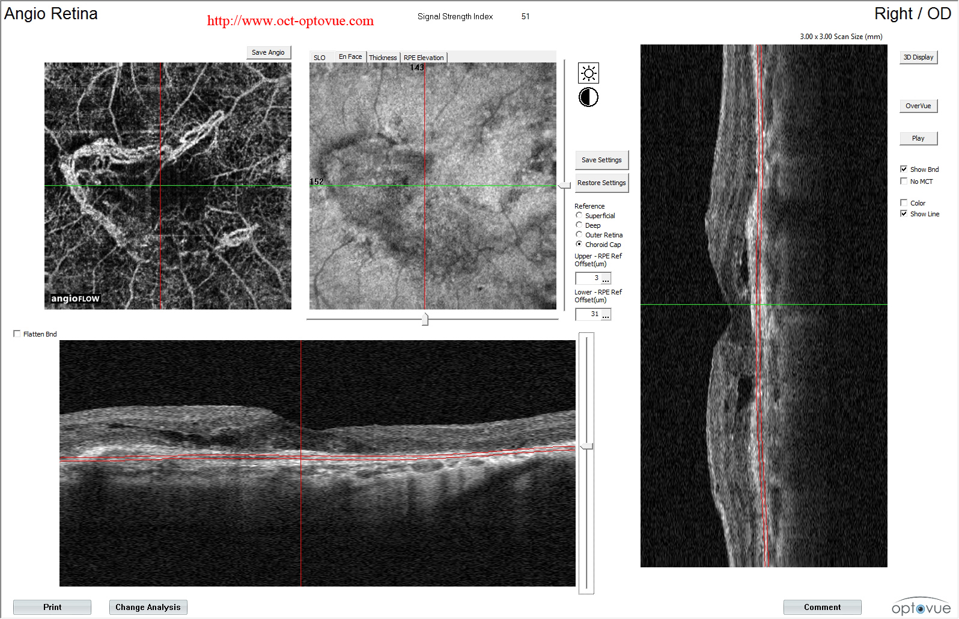
Task: Open Lower RPE offset ellipsis button
Action: [606, 315]
